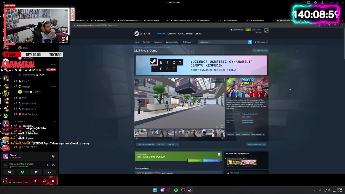Image resolution: width=345 pixels, height=194 pixels.
Task: Click the taskbar volume icon
Action: click(329, 190)
